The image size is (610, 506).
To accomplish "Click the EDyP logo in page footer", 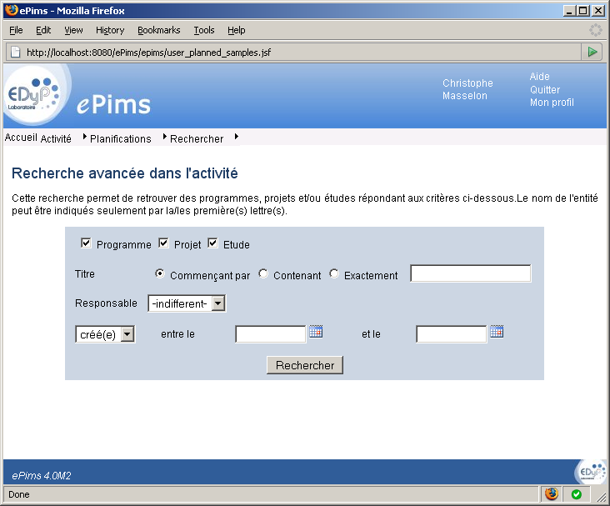I will coord(589,472).
